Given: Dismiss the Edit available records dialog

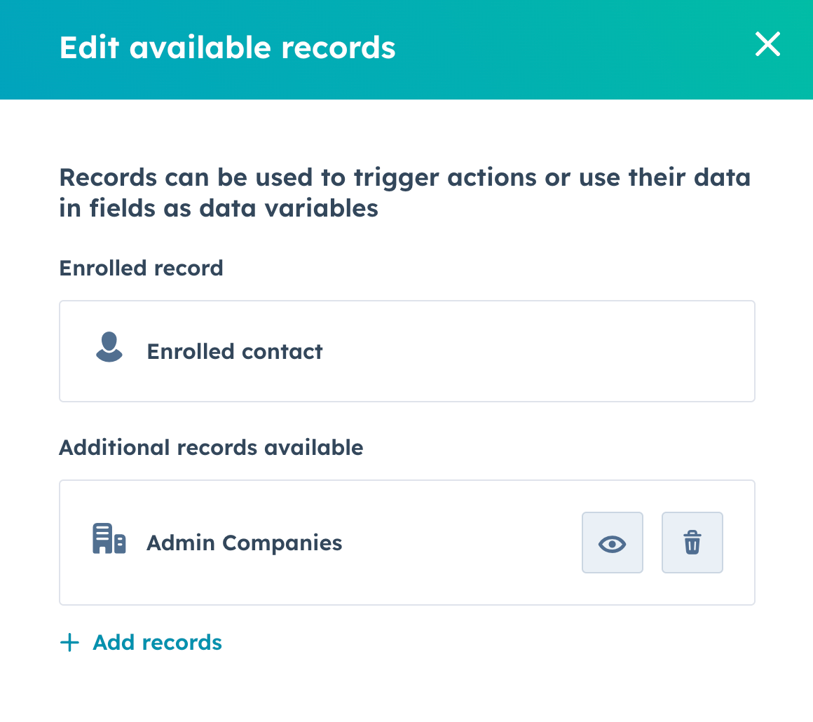Looking at the screenshot, I should (767, 44).
